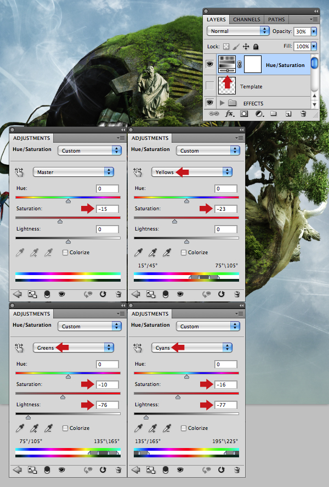Return to adjustment list arrow in Master panel
This screenshot has width=329, height=487.
click(17, 294)
